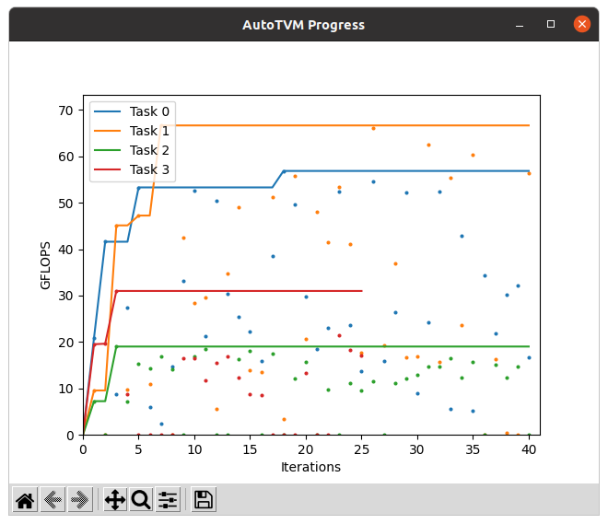Click the Task 2 legend entry
This screenshot has width=608, height=524.
tap(132, 150)
